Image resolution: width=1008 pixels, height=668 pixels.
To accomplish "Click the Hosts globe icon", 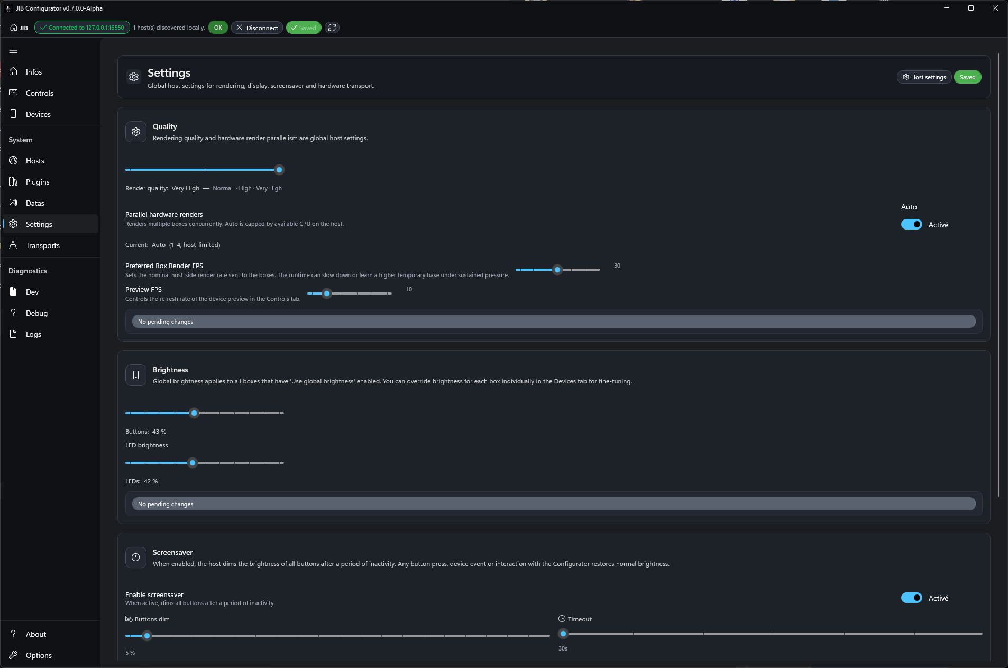I will pyautogui.click(x=13, y=160).
